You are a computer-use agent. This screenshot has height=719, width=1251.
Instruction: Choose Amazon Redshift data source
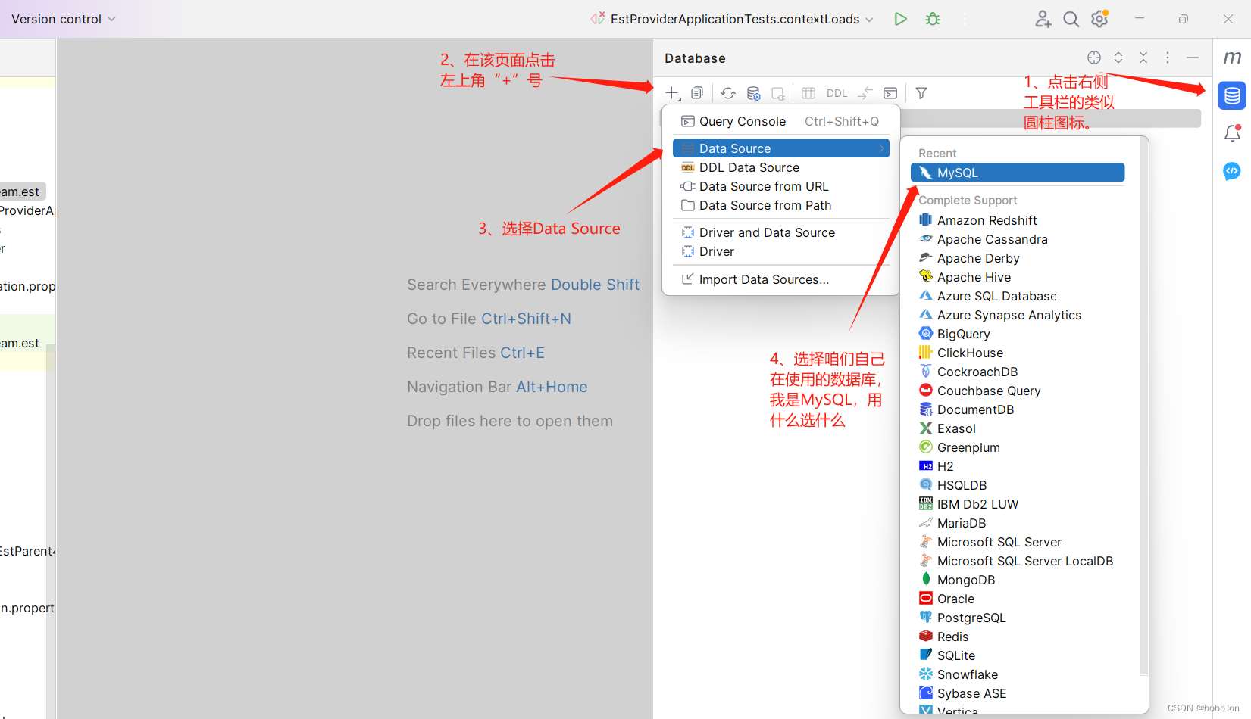click(1018, 220)
